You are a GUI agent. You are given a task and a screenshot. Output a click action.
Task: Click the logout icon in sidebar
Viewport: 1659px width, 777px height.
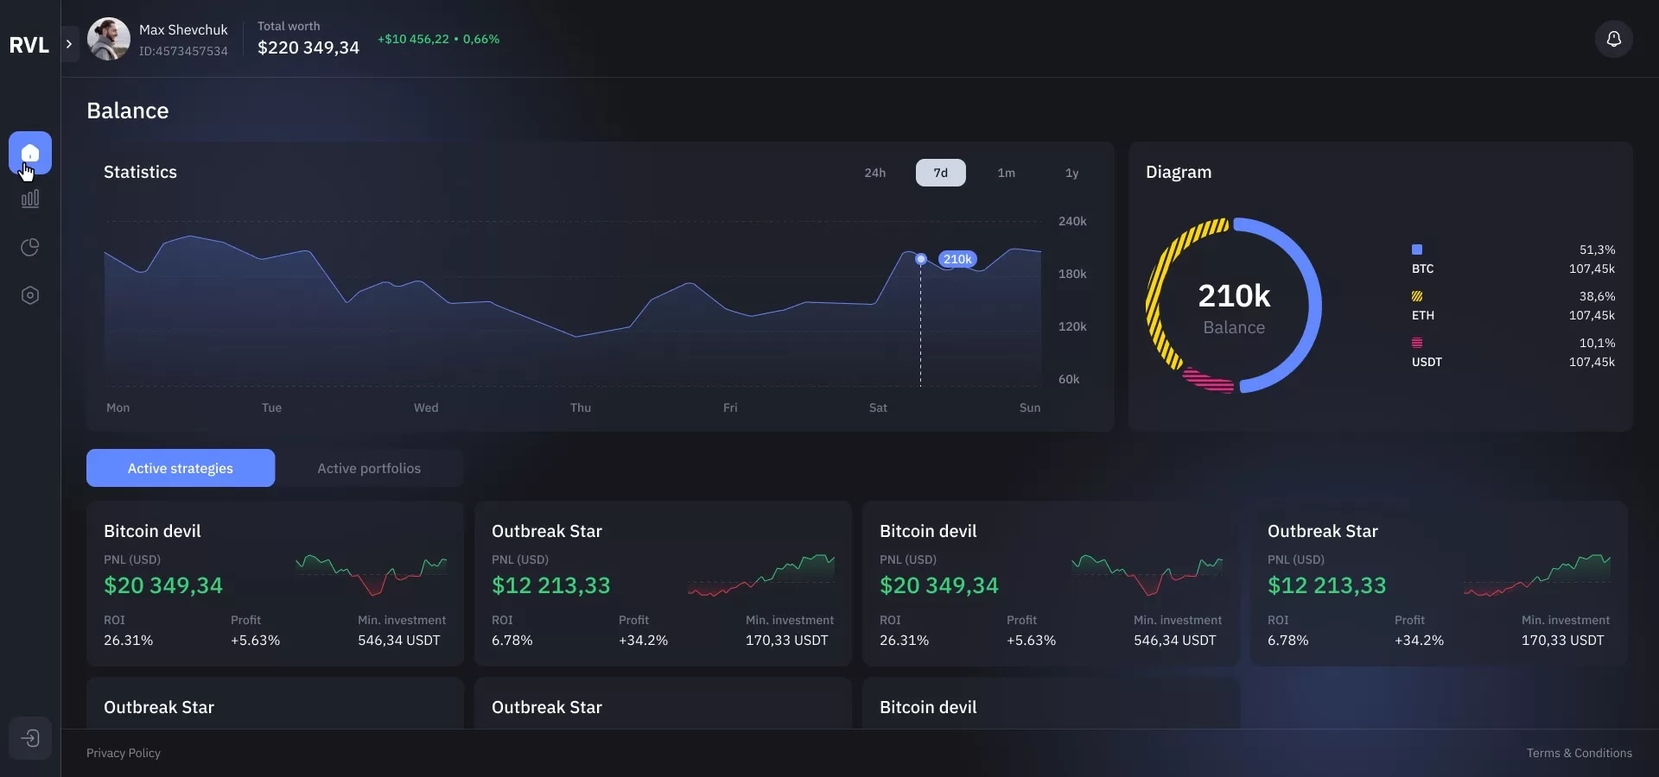(30, 738)
